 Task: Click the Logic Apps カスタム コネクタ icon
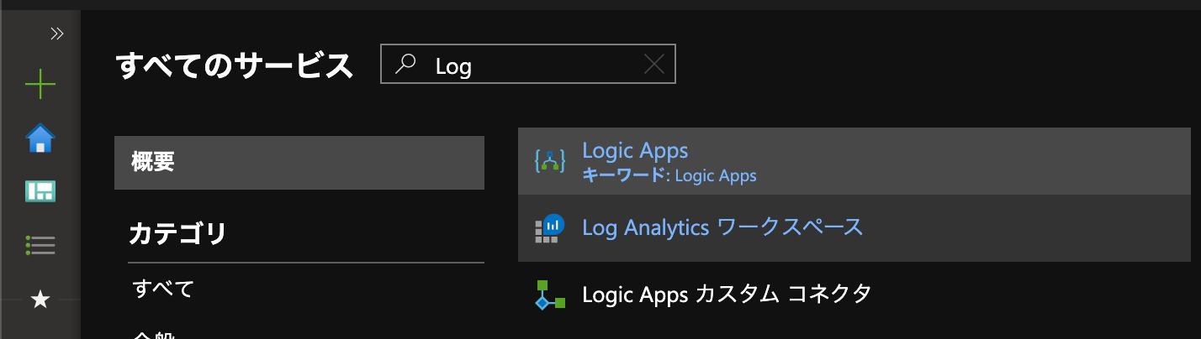tap(549, 295)
